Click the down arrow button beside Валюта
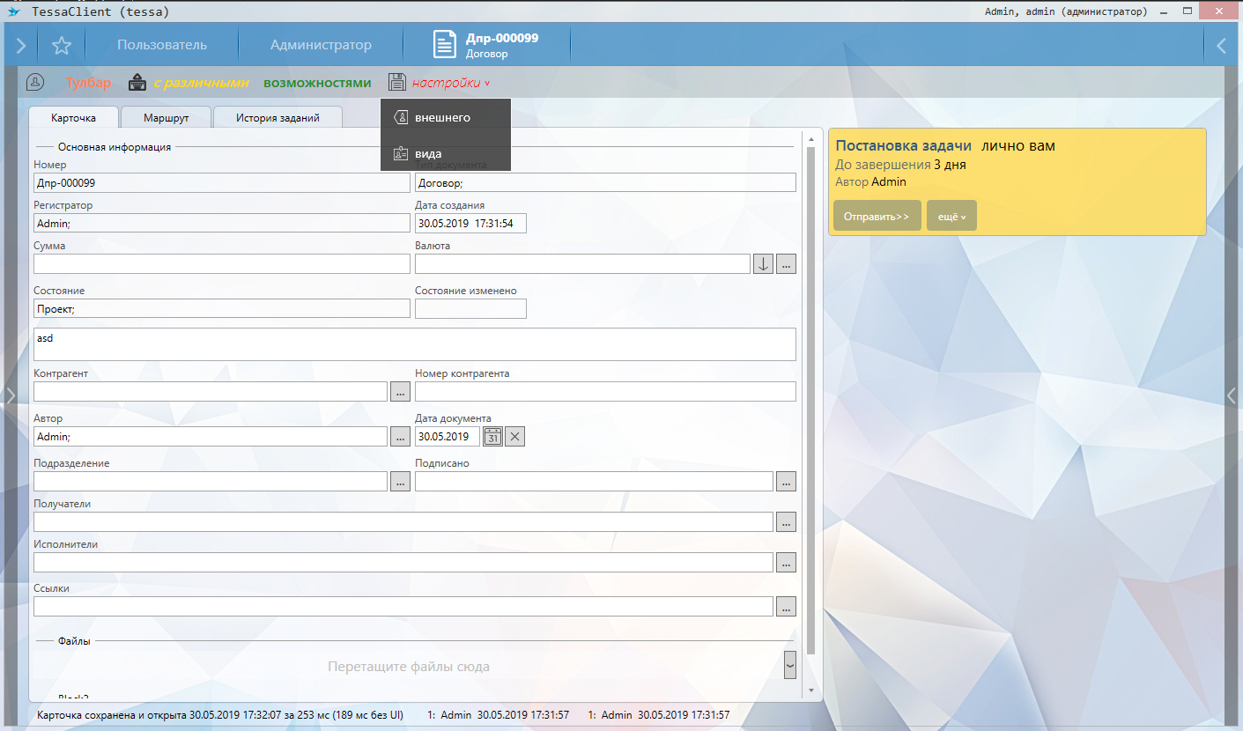Image resolution: width=1243 pixels, height=731 pixels. (x=763, y=263)
